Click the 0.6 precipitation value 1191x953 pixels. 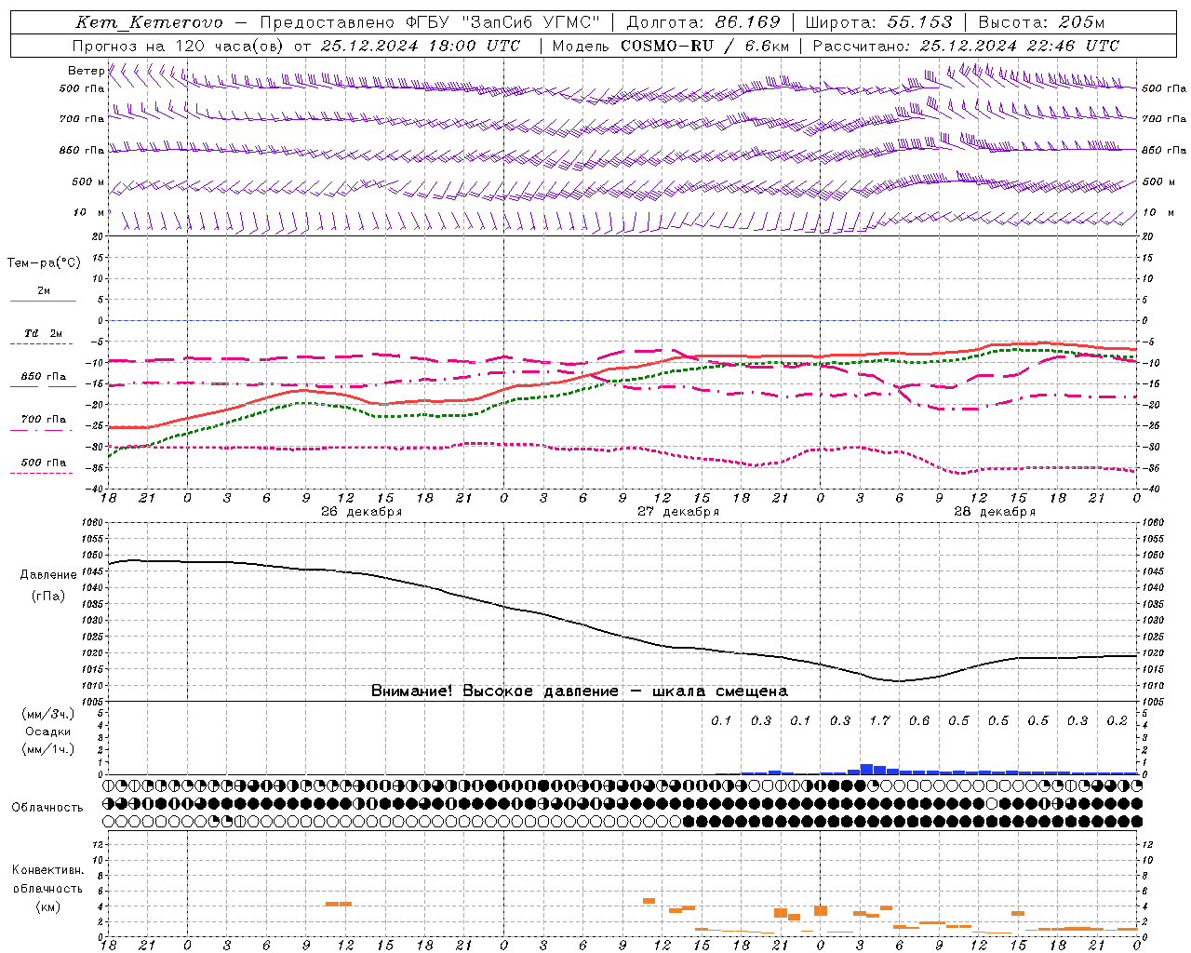(919, 720)
